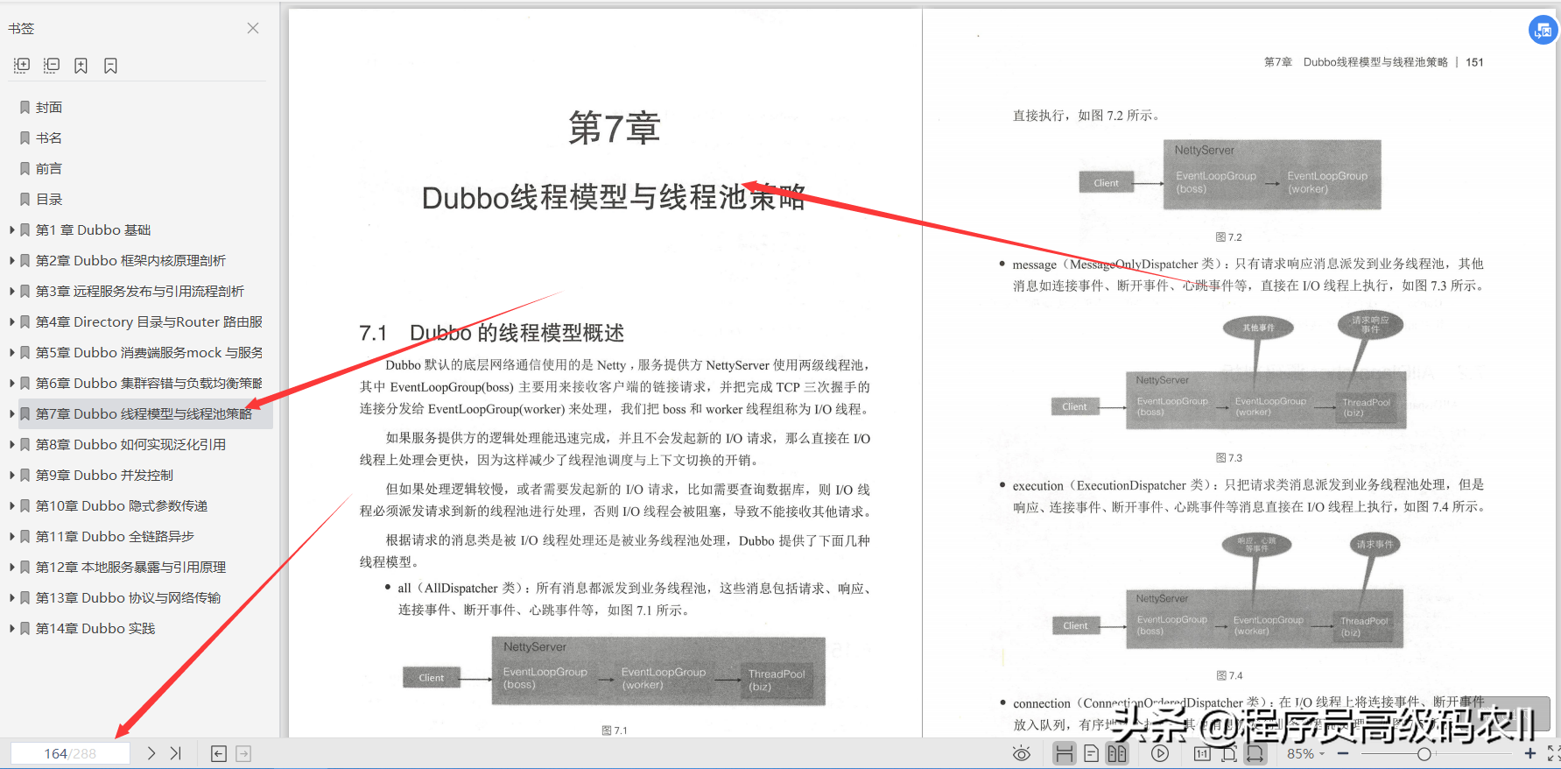Click the zoom slider handle
Image resolution: width=1561 pixels, height=769 pixels.
[x=1424, y=753]
